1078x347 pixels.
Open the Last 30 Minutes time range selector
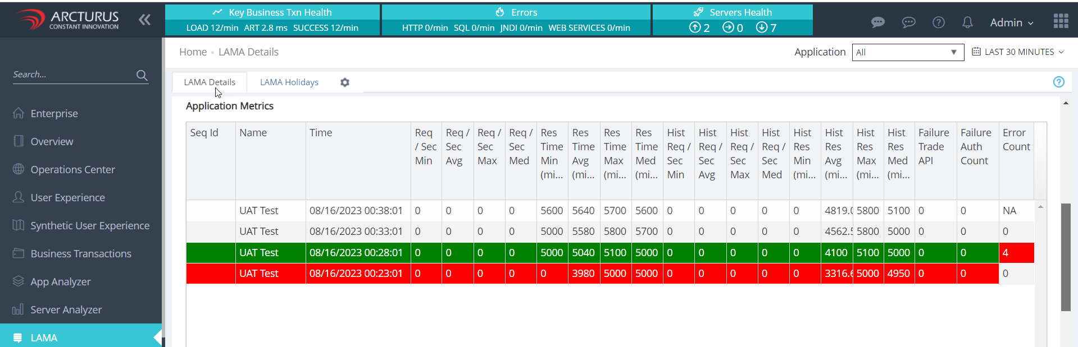click(1018, 52)
